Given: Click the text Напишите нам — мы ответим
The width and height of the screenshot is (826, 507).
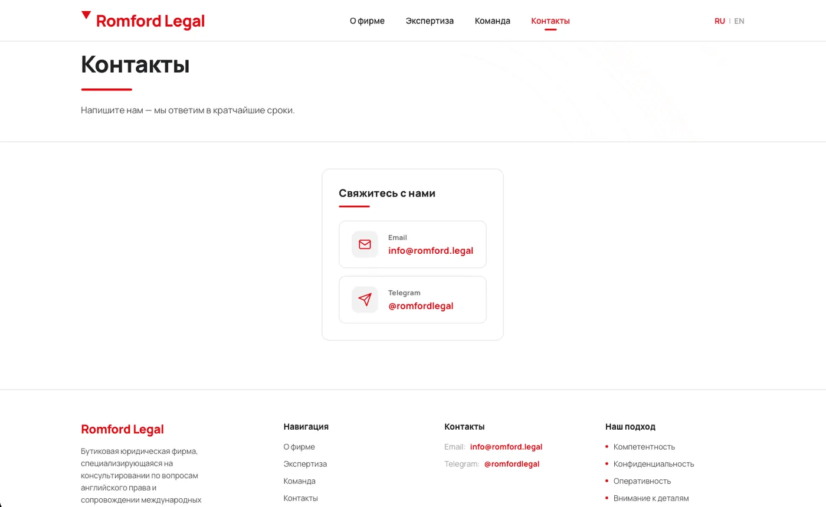Looking at the screenshot, I should 188,110.
